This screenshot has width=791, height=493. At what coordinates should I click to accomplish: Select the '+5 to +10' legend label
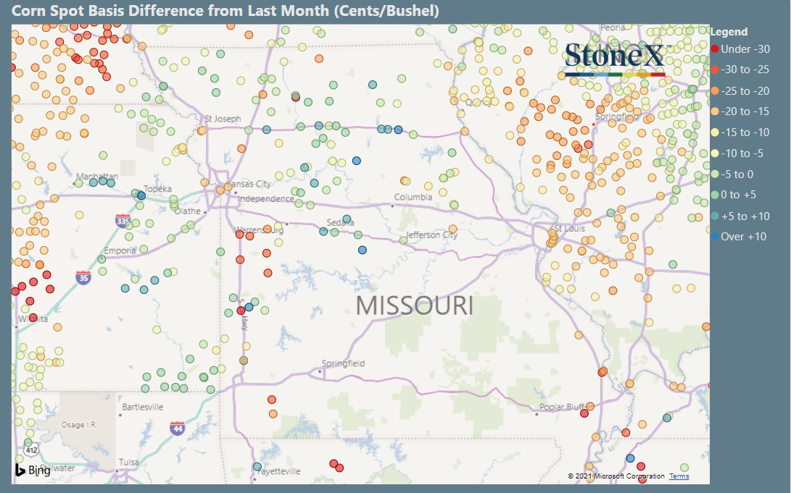[745, 216]
